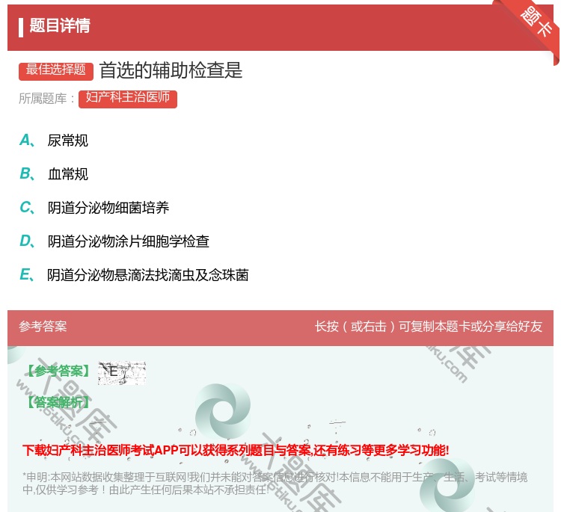Click the 参考答案 section header
The width and height of the screenshot is (561, 512).
pyautogui.click(x=43, y=327)
